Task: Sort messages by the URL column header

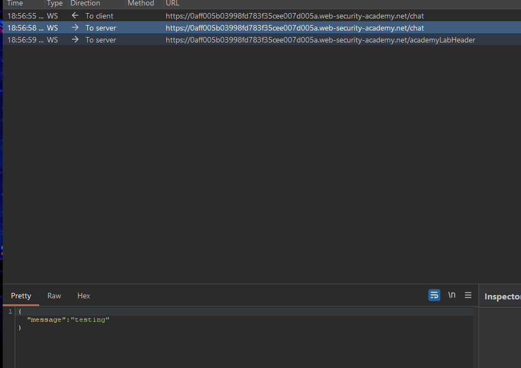Action: [x=172, y=3]
